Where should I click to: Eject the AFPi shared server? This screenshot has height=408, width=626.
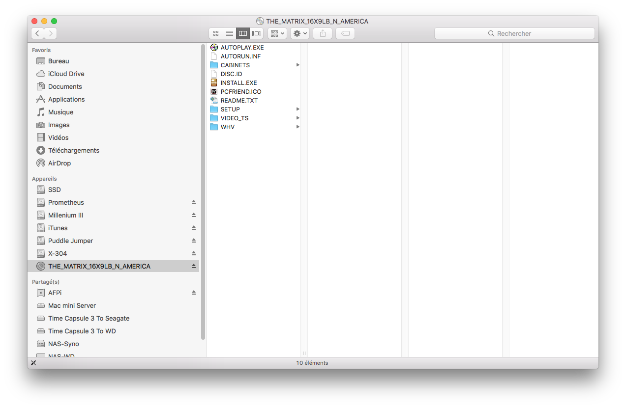[x=194, y=293]
